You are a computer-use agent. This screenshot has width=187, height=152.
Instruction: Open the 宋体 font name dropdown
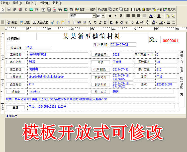point(94,16)
